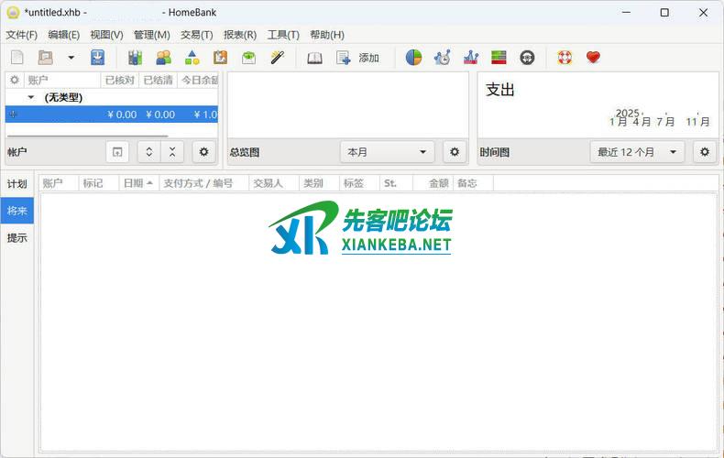Open the budget report icon

click(499, 58)
